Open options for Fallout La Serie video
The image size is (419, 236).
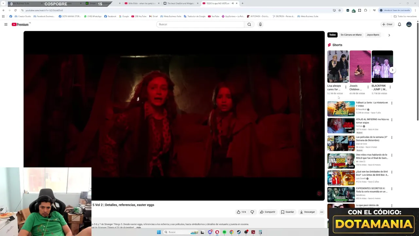click(x=392, y=103)
